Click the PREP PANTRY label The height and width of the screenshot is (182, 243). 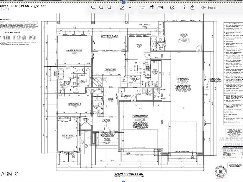coord(155,71)
